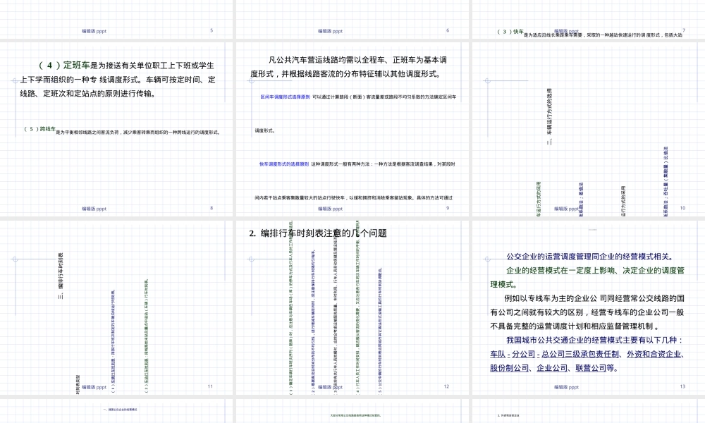The width and height of the screenshot is (705, 423).
Task: Click the blue text 区间车调度形式选择原则
Action: [285, 97]
